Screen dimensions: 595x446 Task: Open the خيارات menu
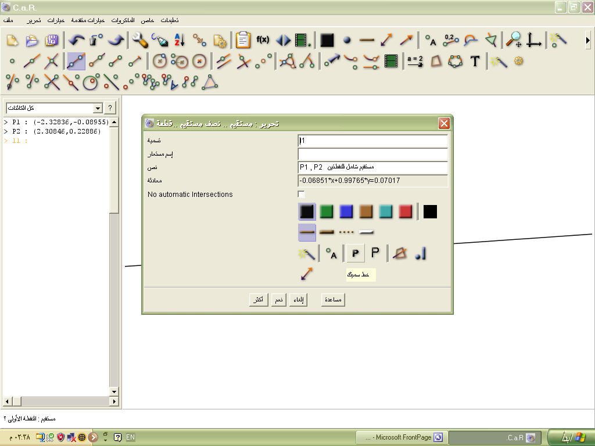(56, 20)
